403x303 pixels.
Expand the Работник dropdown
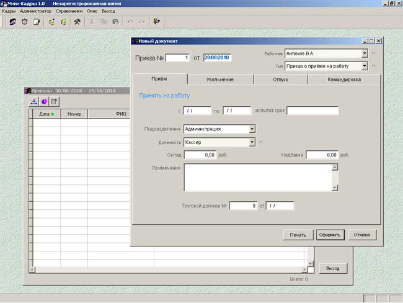tap(365, 53)
